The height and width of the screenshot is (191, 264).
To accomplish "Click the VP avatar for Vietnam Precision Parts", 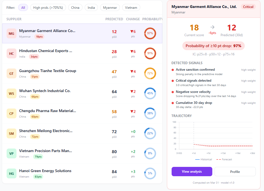I will (x=11, y=153).
